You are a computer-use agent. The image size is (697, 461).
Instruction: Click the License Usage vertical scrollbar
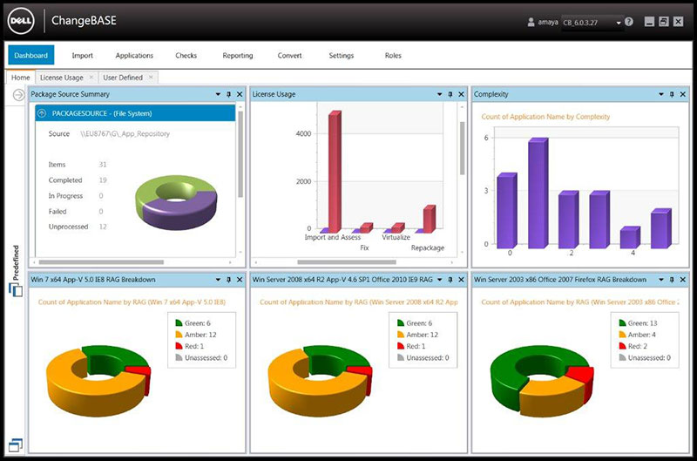[x=462, y=148]
